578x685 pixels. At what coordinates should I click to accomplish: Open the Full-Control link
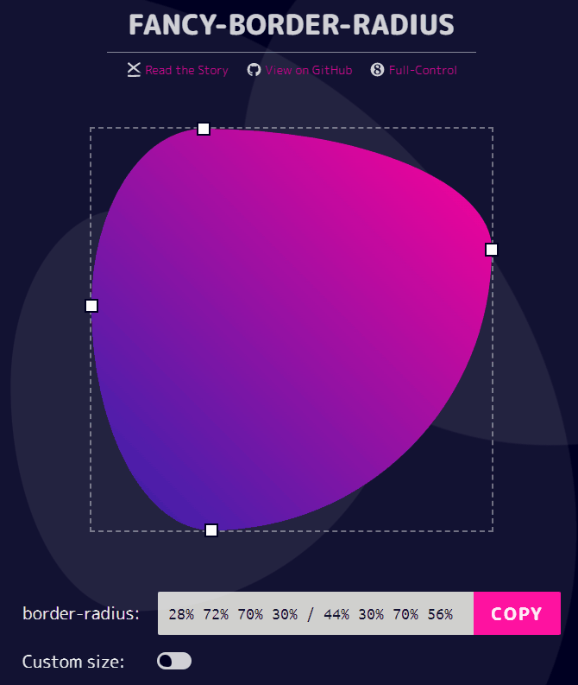423,70
